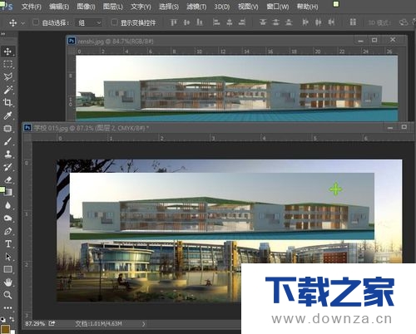
Task: Open the 图像(I) menu
Action: 86,7
